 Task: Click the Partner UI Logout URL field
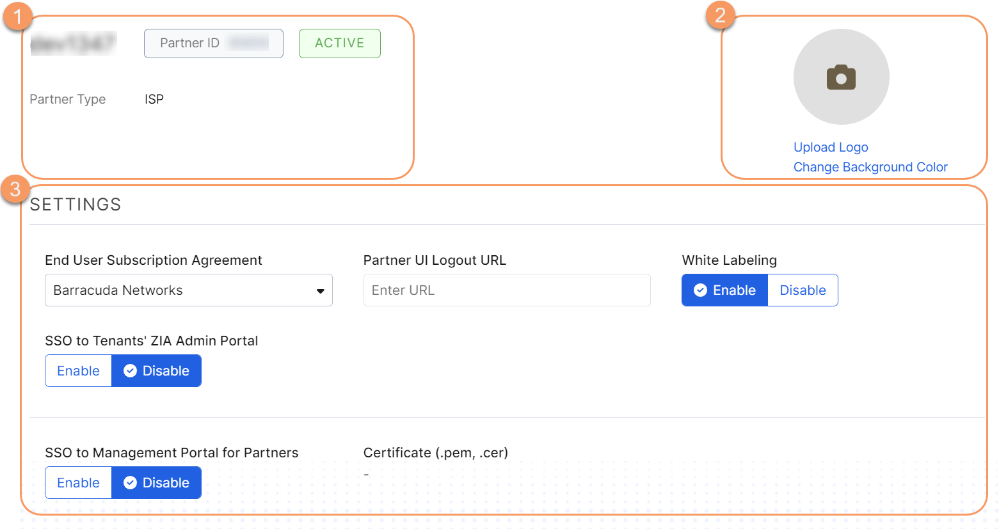point(507,290)
